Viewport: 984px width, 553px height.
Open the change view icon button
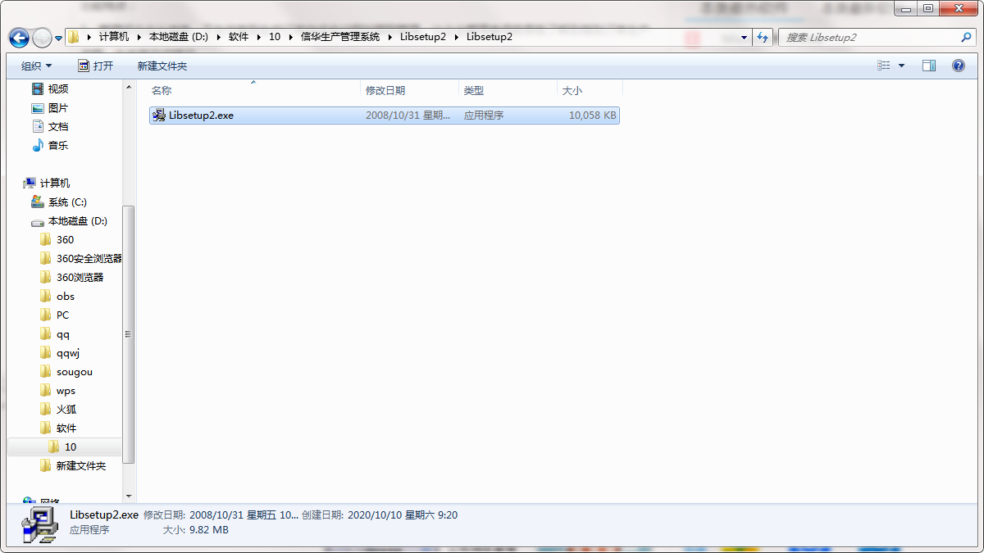[x=884, y=66]
